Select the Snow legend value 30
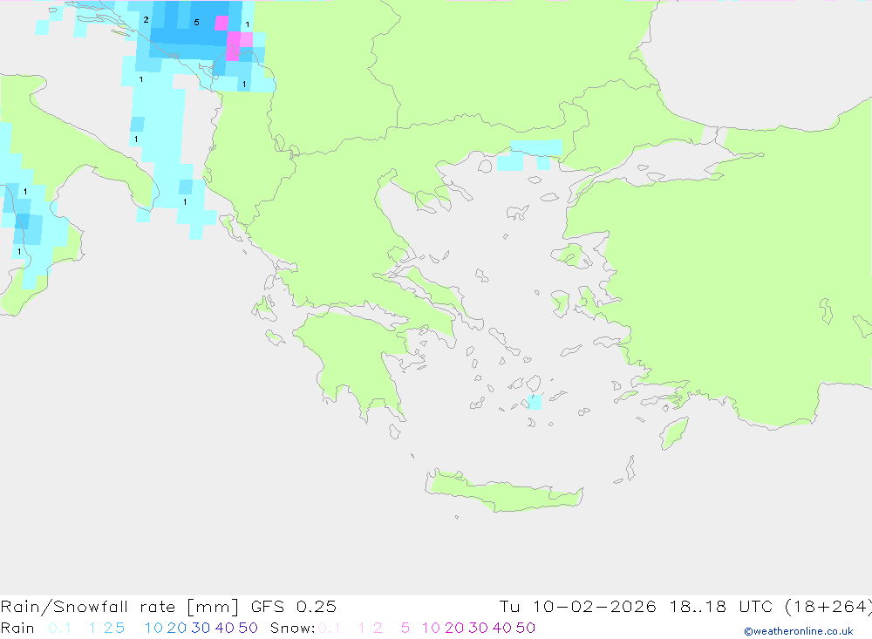The image size is (872, 639). 478,628
